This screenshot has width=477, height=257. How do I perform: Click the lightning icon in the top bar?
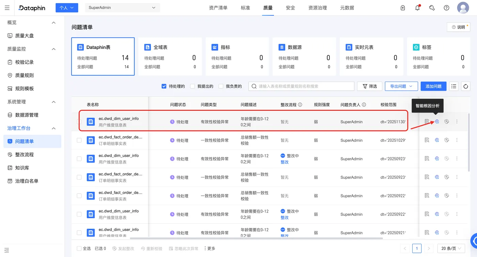click(403, 8)
